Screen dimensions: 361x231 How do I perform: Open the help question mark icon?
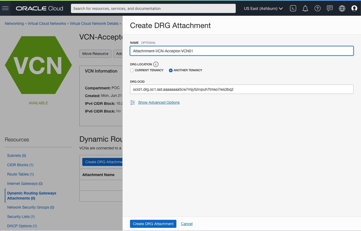coord(317,8)
